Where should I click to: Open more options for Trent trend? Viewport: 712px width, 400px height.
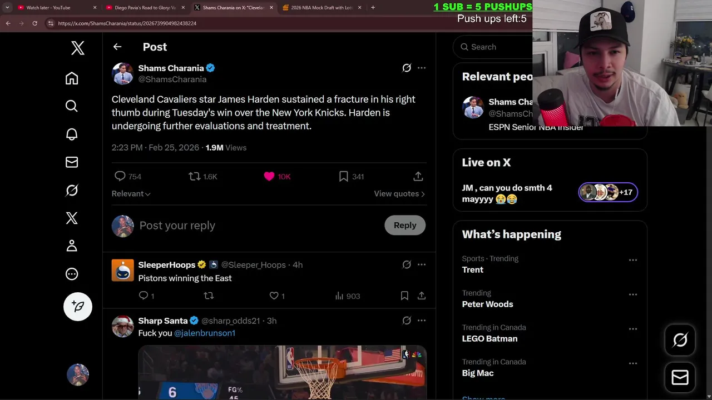(633, 260)
